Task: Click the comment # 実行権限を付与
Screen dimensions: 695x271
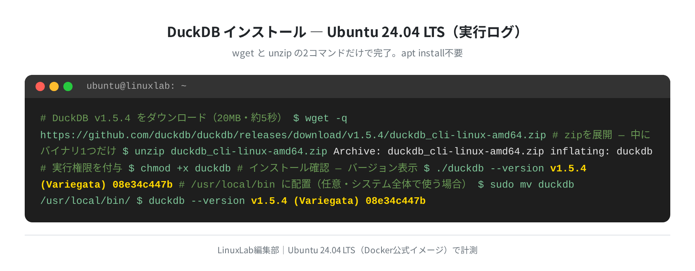Action: click(81, 168)
